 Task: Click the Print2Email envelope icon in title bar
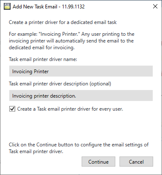click(x=7, y=6)
